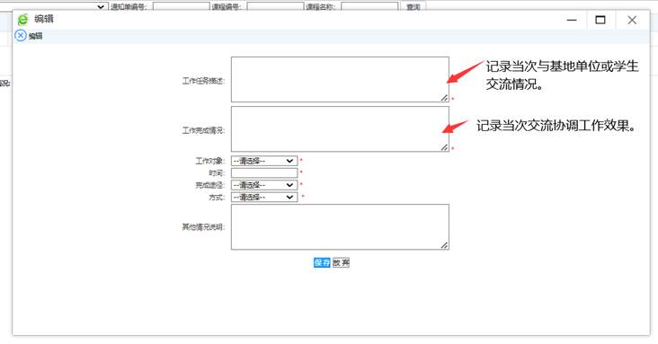Click the 查询 button in background window

click(413, 6)
